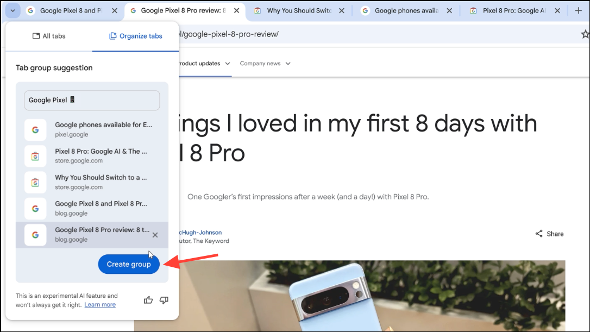Open the All tabs panel tab
Image resolution: width=590 pixels, height=332 pixels.
click(49, 36)
